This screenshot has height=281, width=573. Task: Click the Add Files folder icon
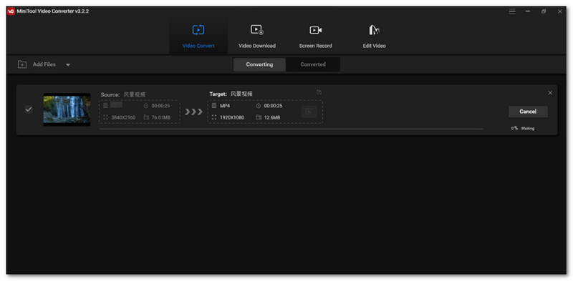[x=22, y=64]
